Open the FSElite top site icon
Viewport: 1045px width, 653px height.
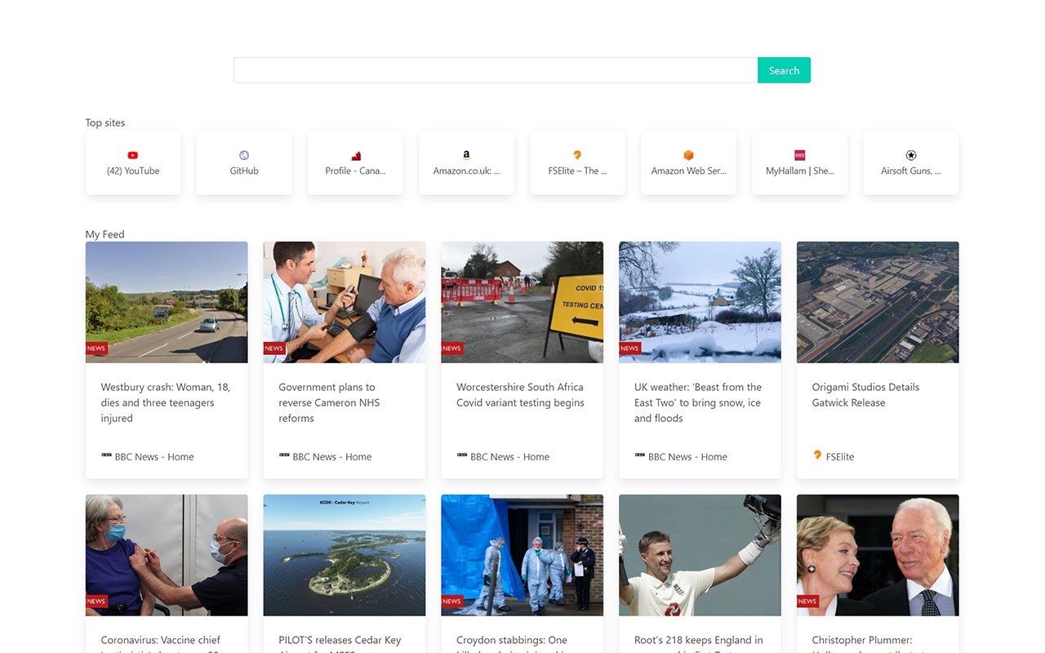pos(577,155)
